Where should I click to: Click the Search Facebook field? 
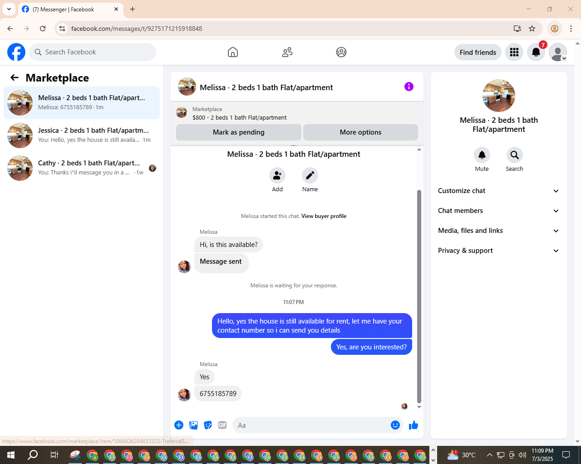point(93,52)
